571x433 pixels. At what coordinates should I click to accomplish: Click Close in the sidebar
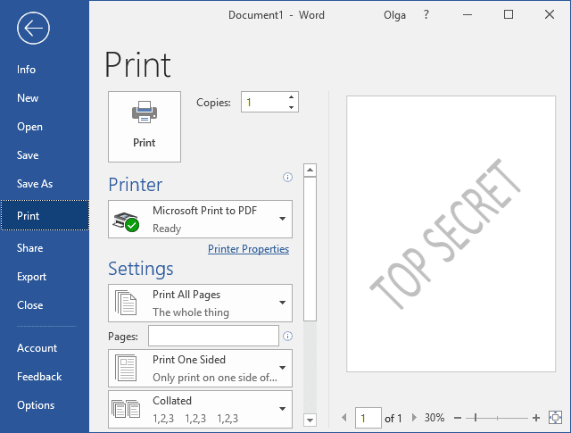point(45,305)
